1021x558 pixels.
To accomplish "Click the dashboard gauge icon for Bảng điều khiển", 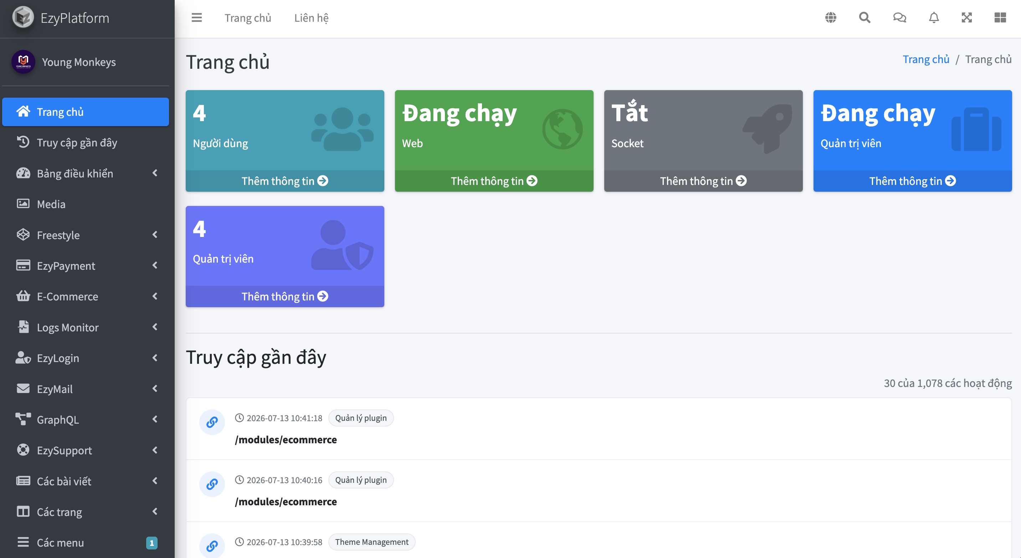I will [x=23, y=173].
